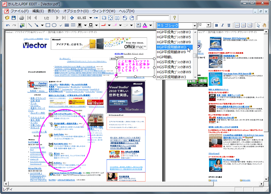The height and width of the screenshot is (194, 271).
Task: Select the red highlighter pen tool
Action: tap(104, 25)
